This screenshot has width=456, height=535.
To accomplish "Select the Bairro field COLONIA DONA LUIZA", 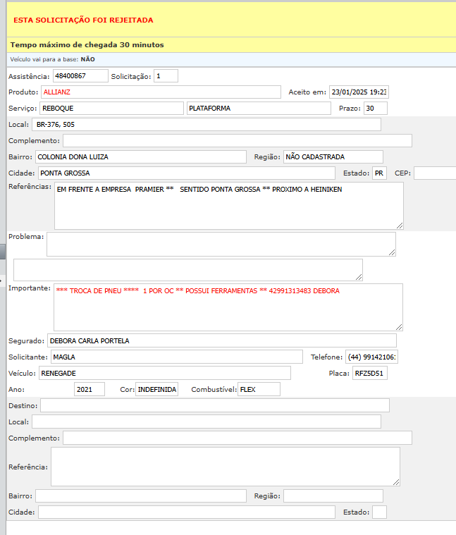I will click(140, 156).
